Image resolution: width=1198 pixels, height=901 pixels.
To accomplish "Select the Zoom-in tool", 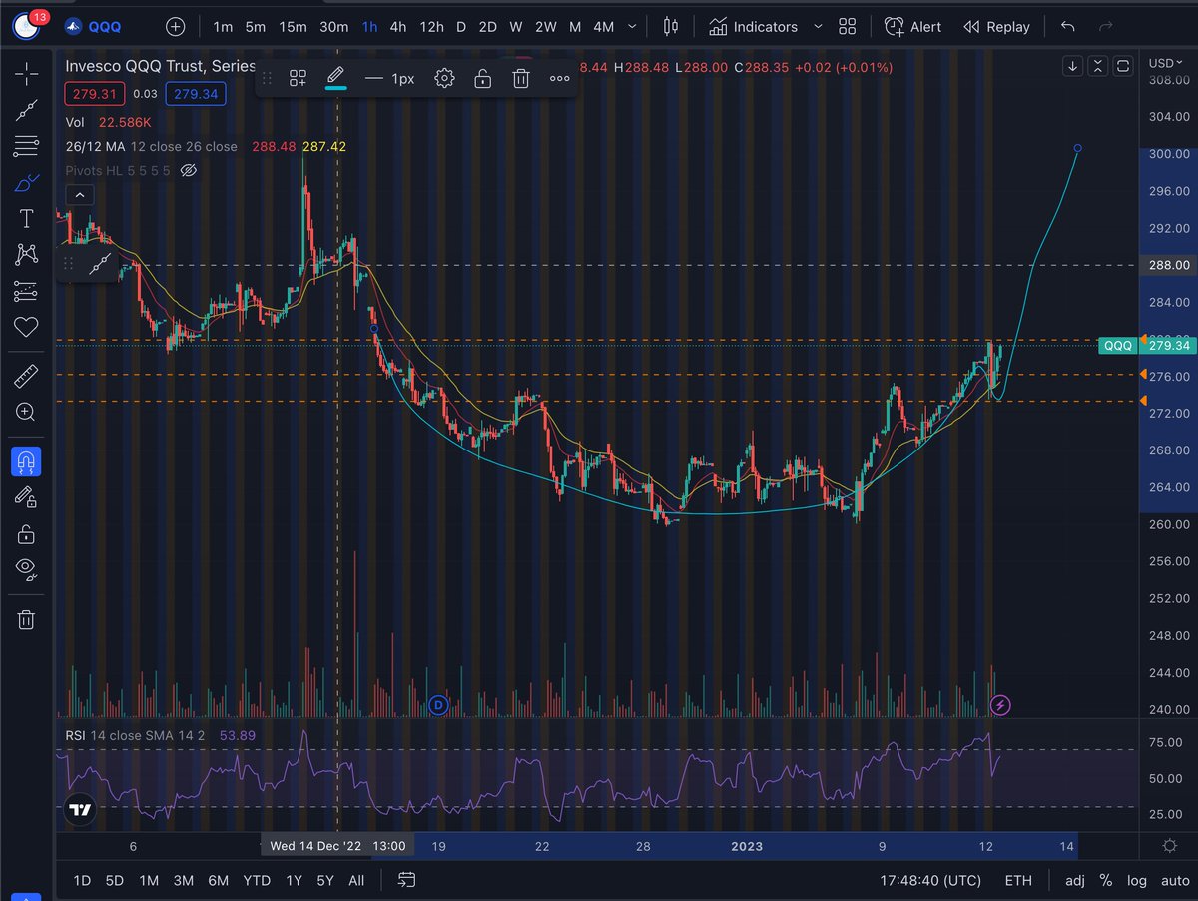I will click(x=25, y=412).
